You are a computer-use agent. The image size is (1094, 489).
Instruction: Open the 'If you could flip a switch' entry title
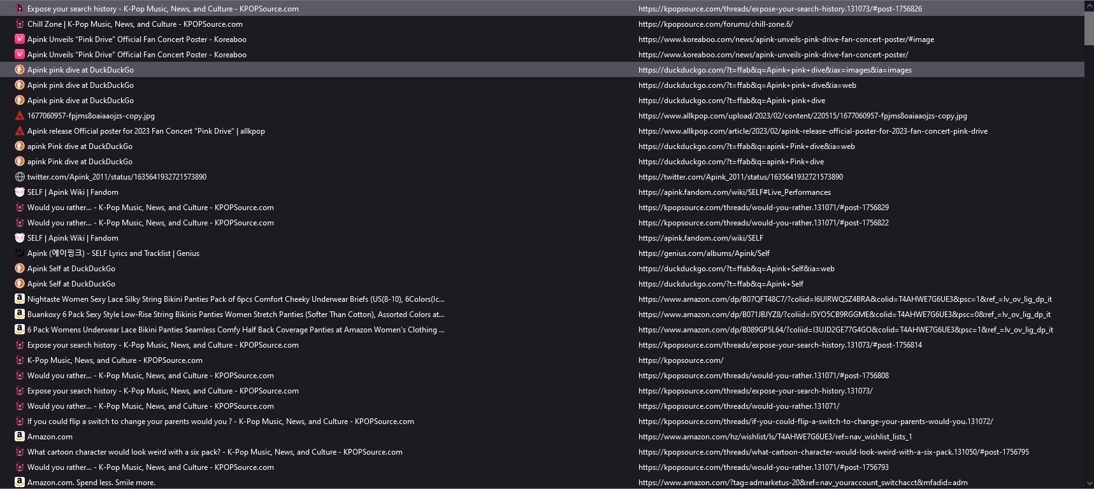[220, 422]
